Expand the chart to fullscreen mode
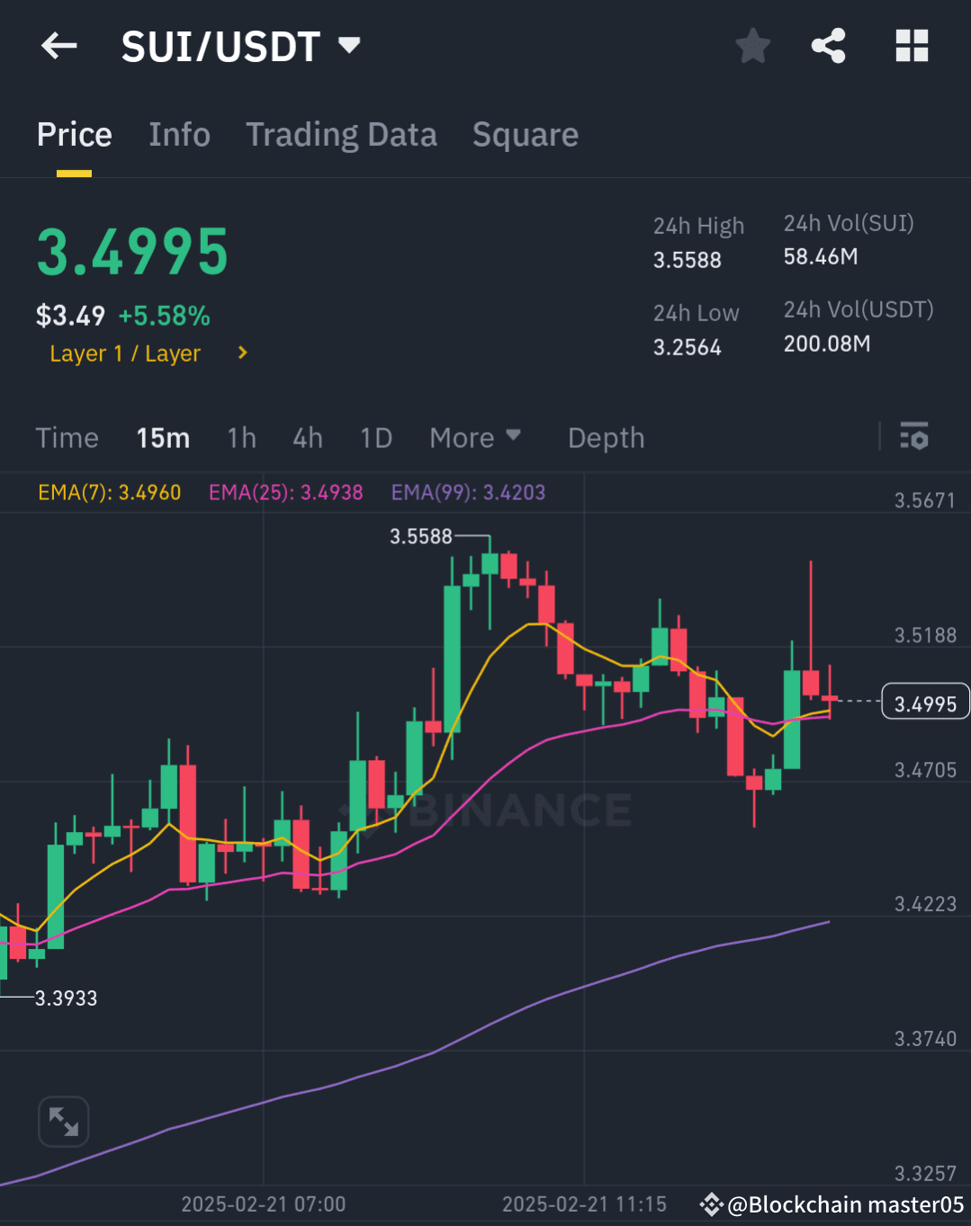 click(63, 1122)
